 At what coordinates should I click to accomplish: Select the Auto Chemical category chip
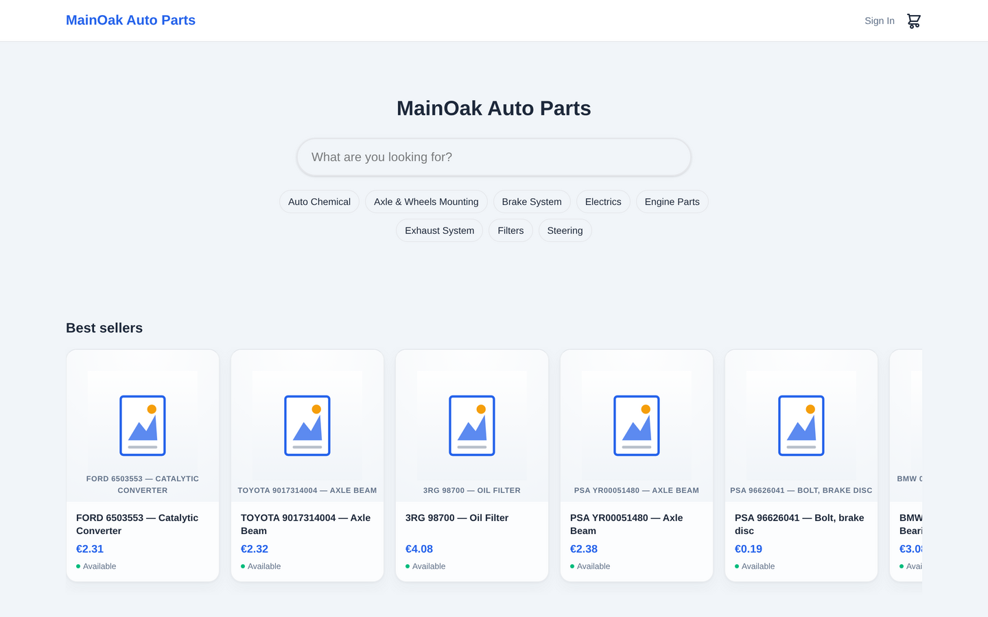click(319, 202)
